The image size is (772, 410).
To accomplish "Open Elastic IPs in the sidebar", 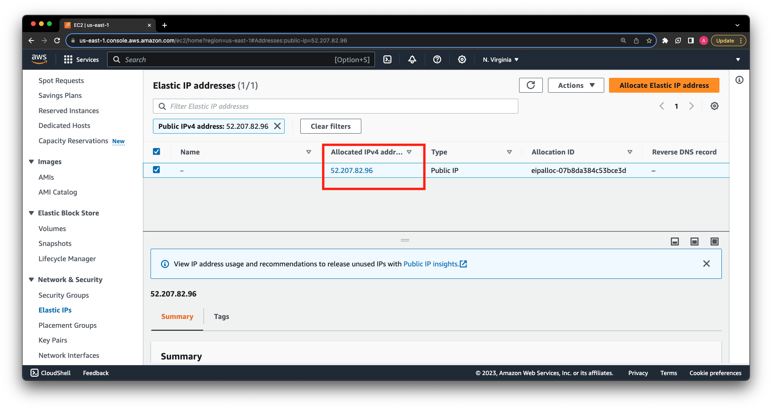I will click(x=55, y=310).
